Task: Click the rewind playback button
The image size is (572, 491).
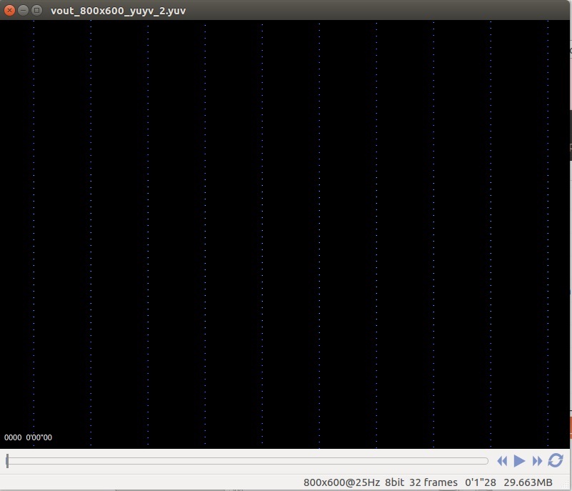Action: click(502, 461)
